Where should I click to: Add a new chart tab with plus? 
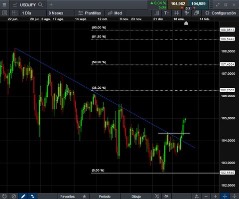pyautogui.click(x=51, y=5)
